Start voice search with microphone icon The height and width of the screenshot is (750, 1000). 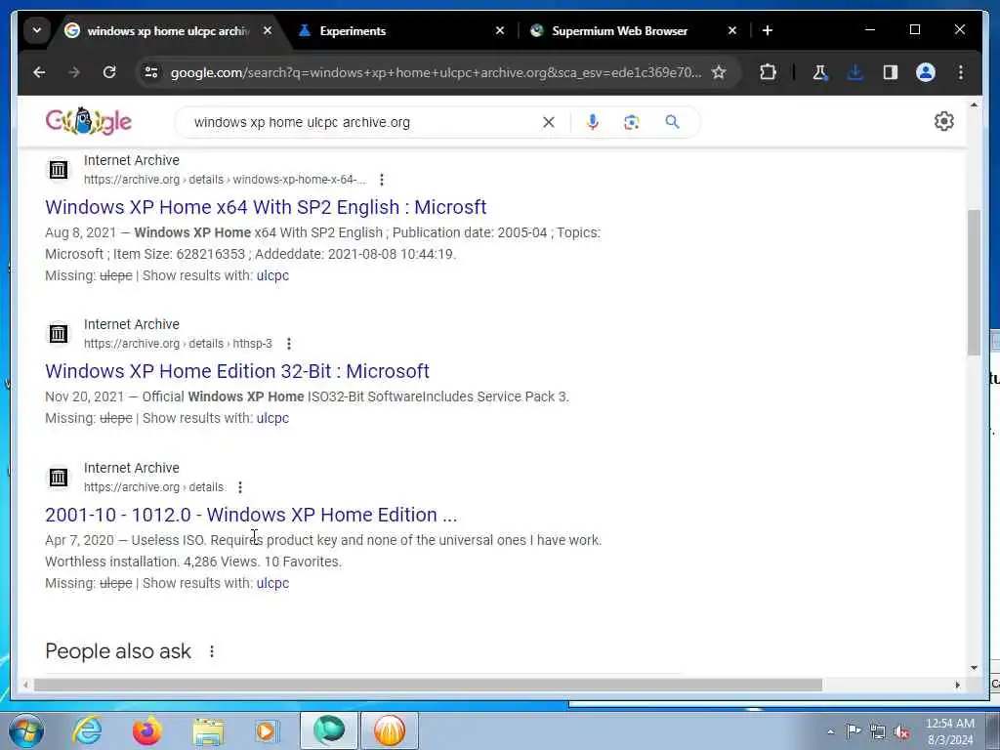tap(593, 122)
